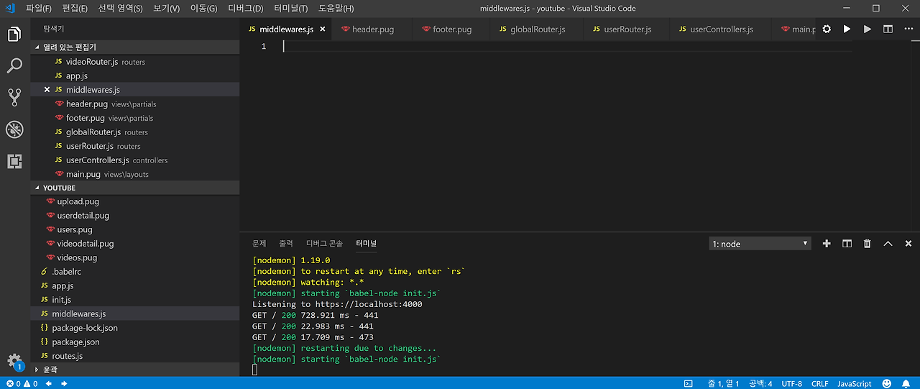Kill the terminal with trash icon
920x389 pixels.
coord(867,244)
